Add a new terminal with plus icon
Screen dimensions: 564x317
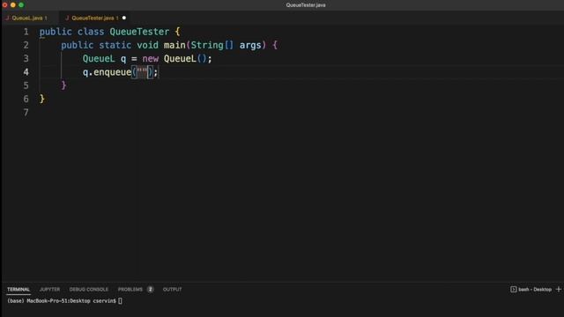pyautogui.click(x=559, y=290)
